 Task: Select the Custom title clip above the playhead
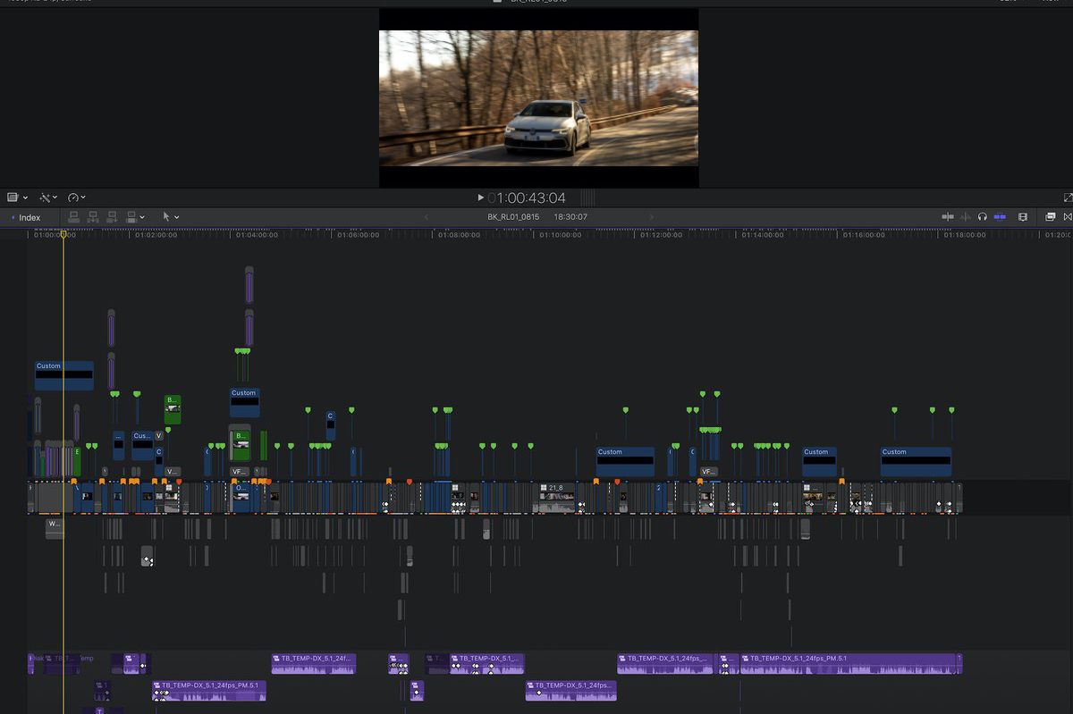coord(64,375)
